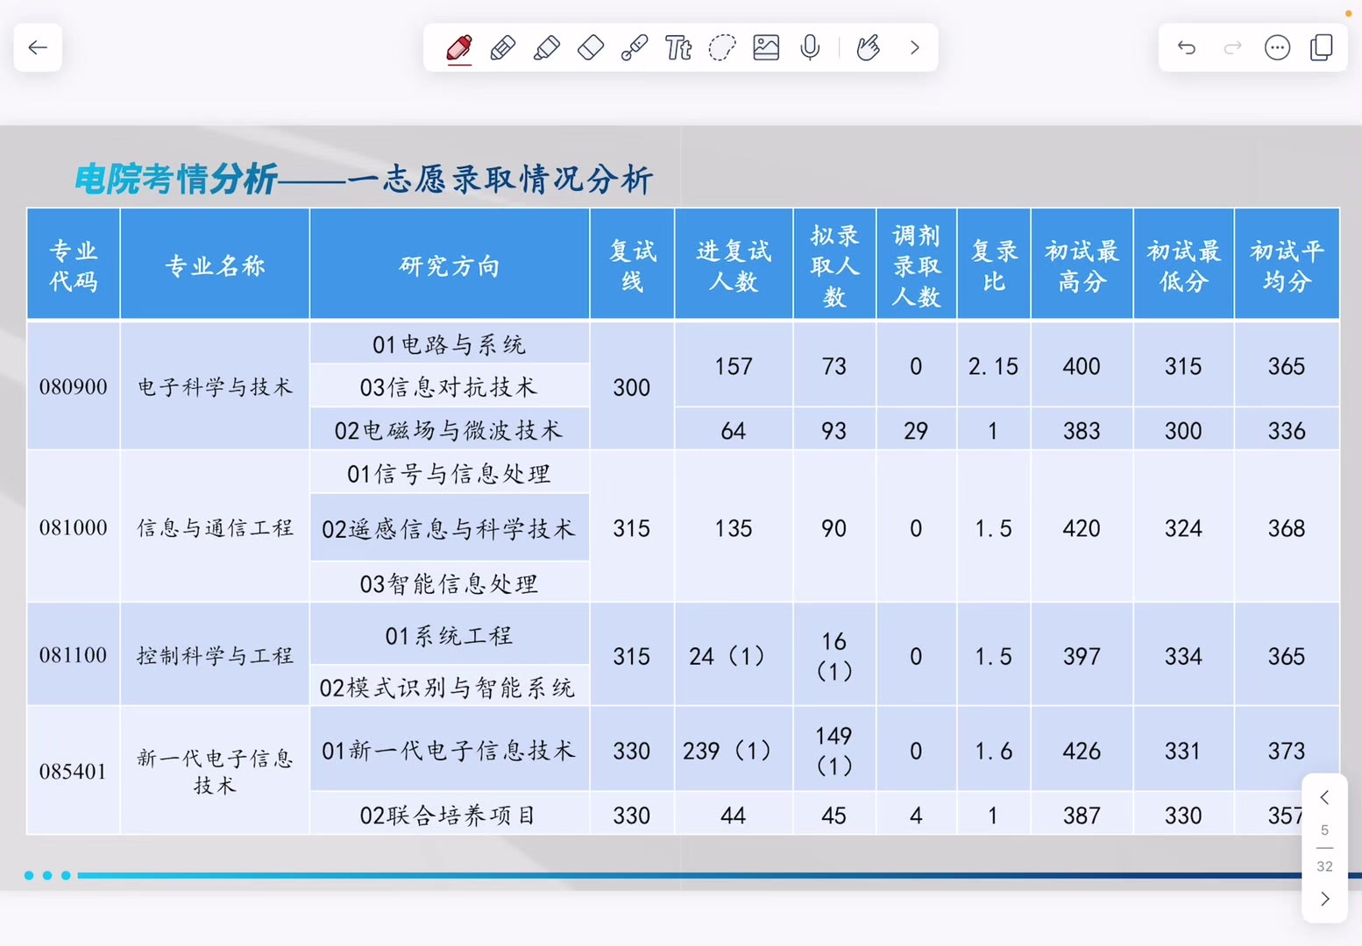The image size is (1362, 946).
Task: Click the 02遥感信息与科学技术 direction cell
Action: click(x=450, y=528)
